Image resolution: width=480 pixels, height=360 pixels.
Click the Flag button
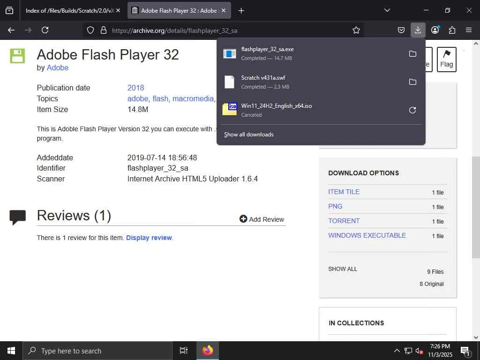[446, 60]
